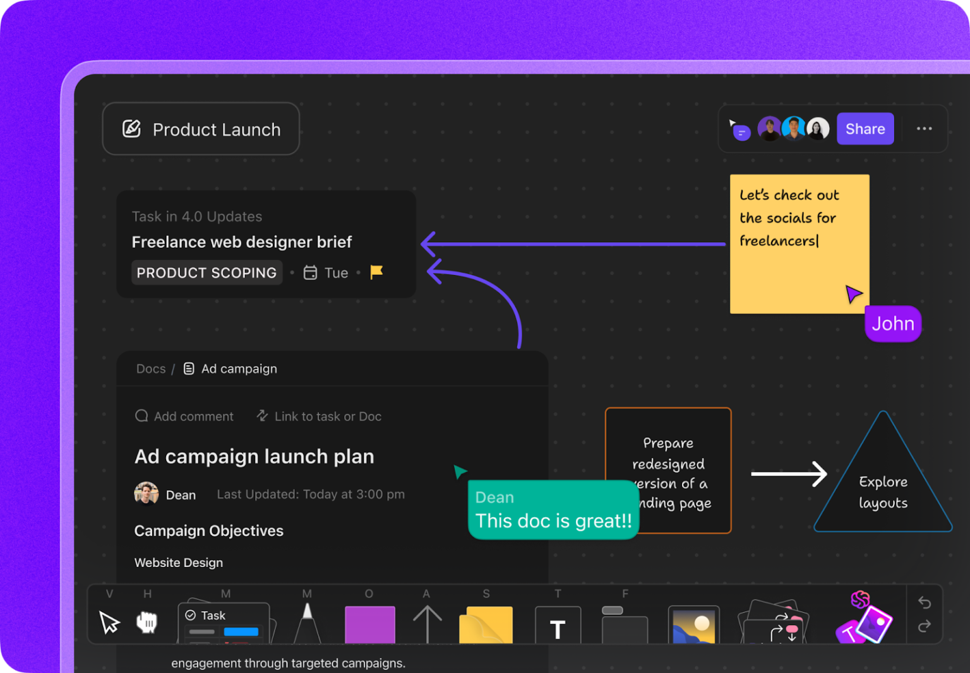The image size is (970, 673).
Task: Open the Docs breadcrumb
Action: click(151, 369)
